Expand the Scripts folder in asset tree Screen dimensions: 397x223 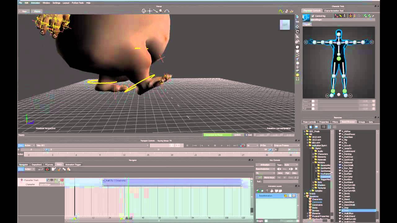click(305, 194)
